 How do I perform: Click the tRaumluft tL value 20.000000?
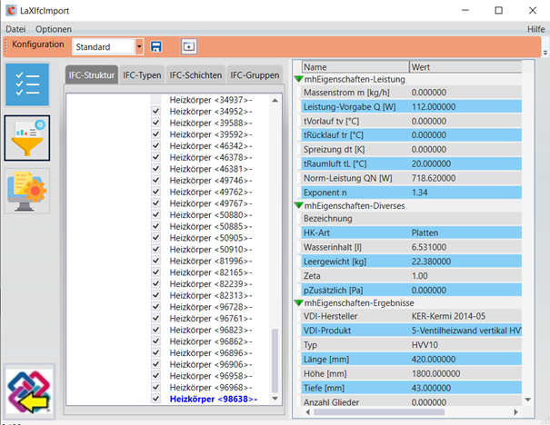click(x=431, y=163)
